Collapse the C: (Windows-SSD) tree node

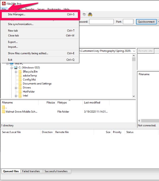(11, 68)
